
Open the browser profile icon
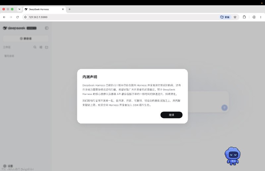tap(254, 17)
